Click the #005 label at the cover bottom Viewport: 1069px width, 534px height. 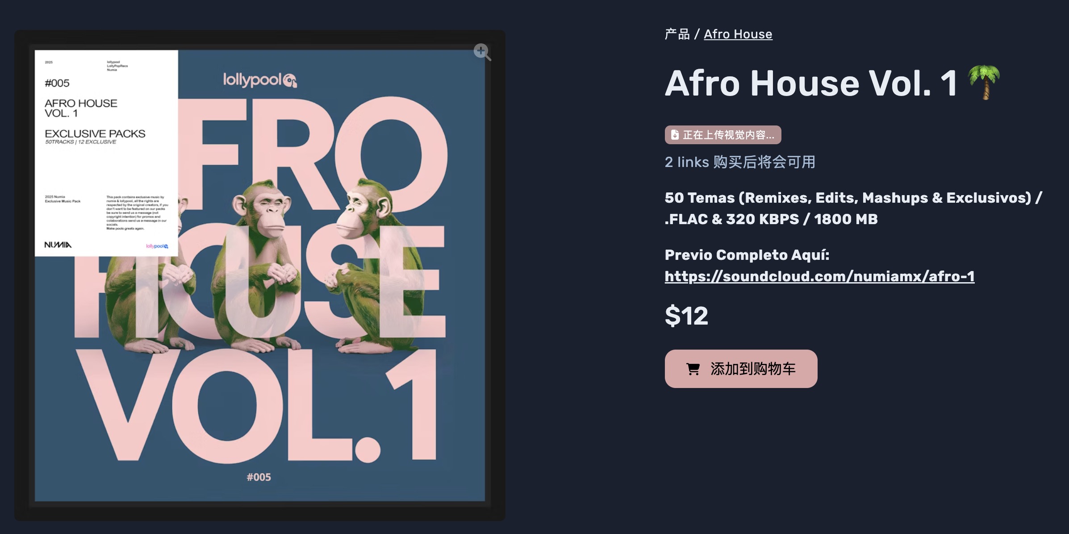259,477
